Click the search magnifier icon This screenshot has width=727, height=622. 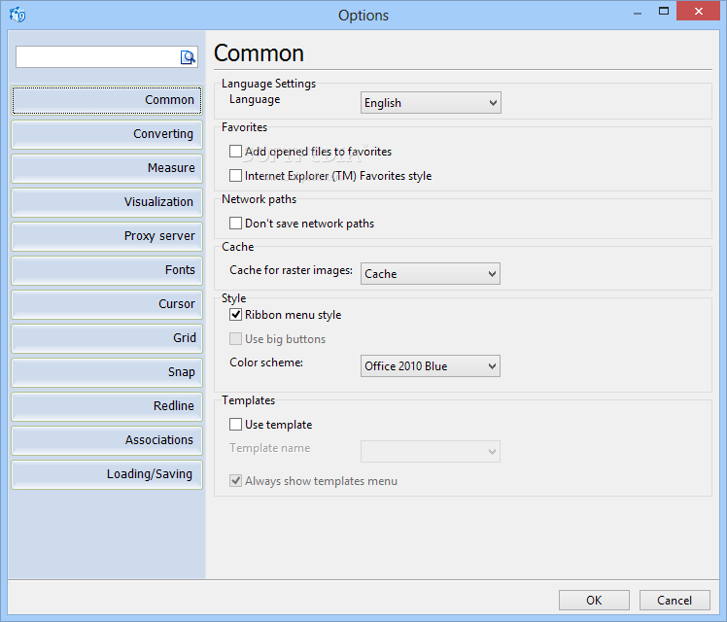188,57
